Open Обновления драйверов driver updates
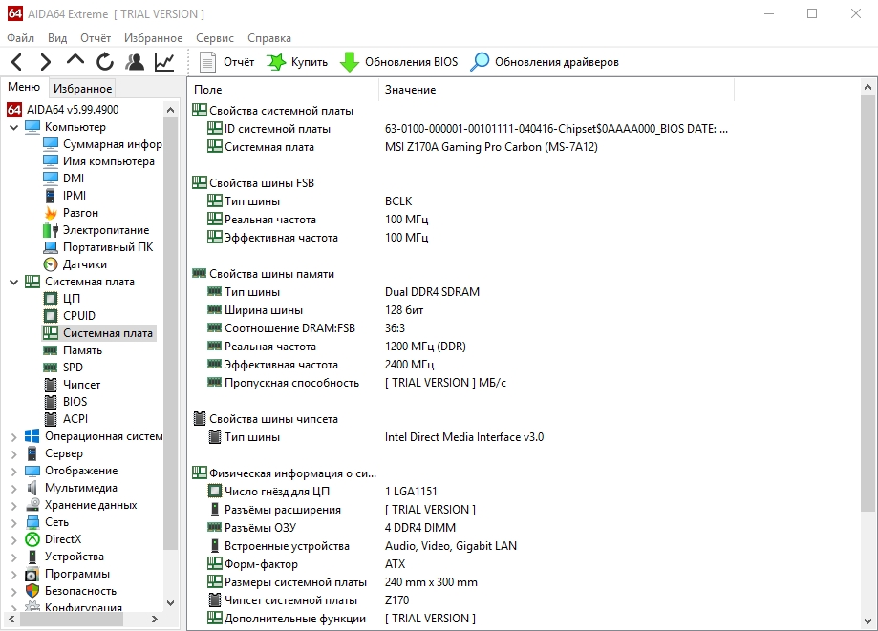Screen dimensions: 878x631 click(545, 61)
